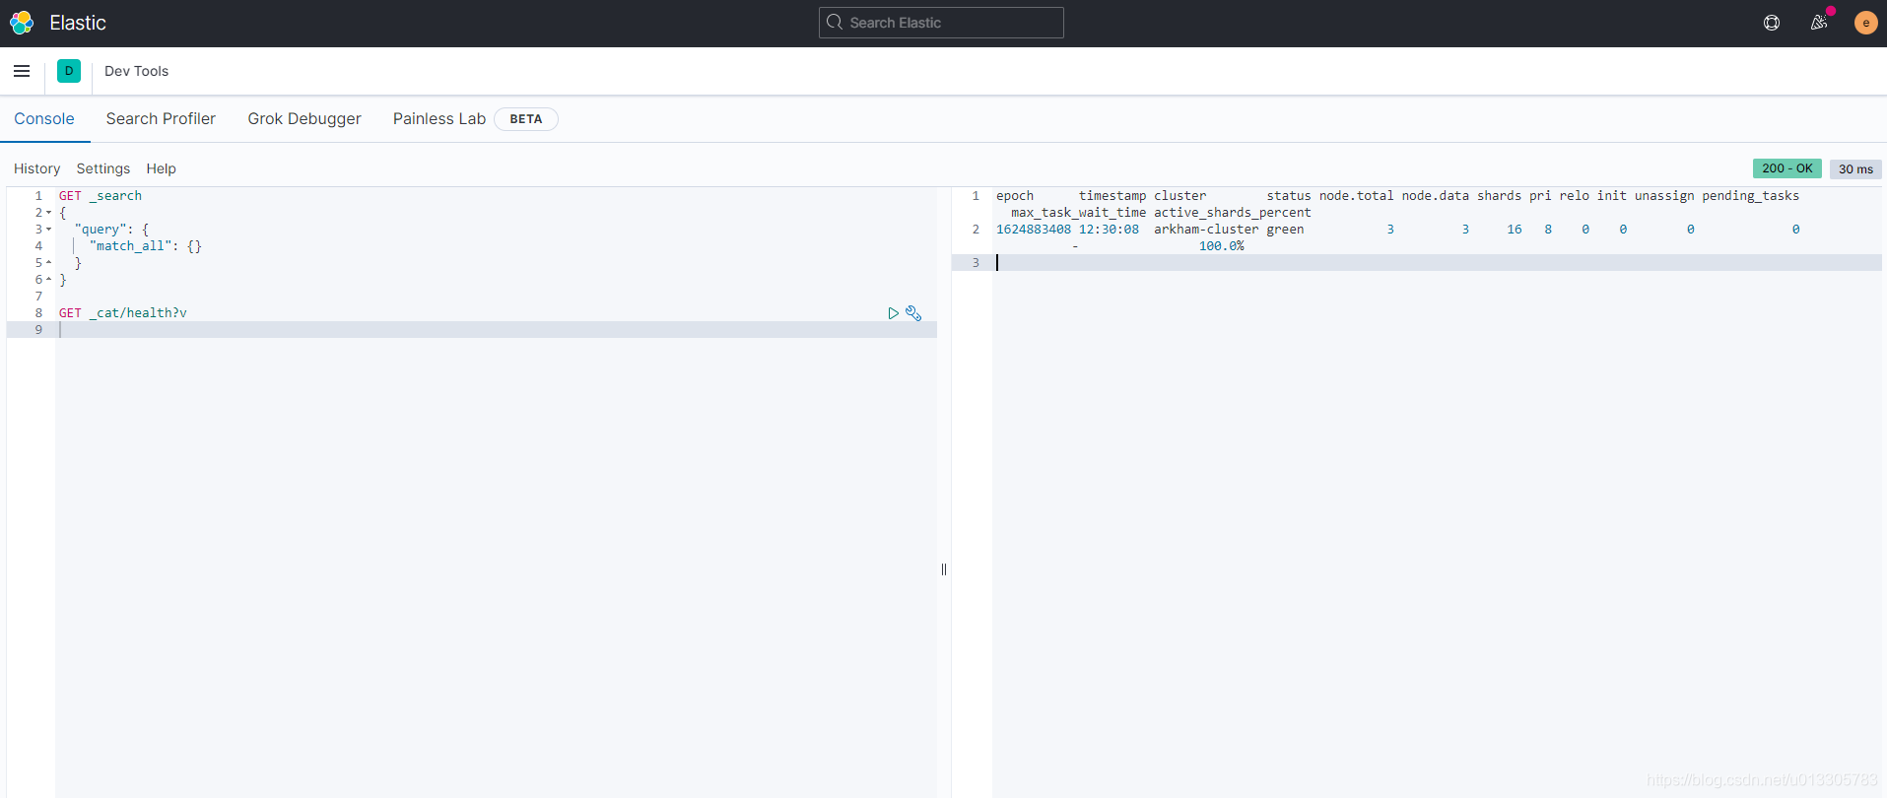Click the timestamp 12:30:08 in output
Viewport: 1887px width, 798px height.
(1109, 230)
